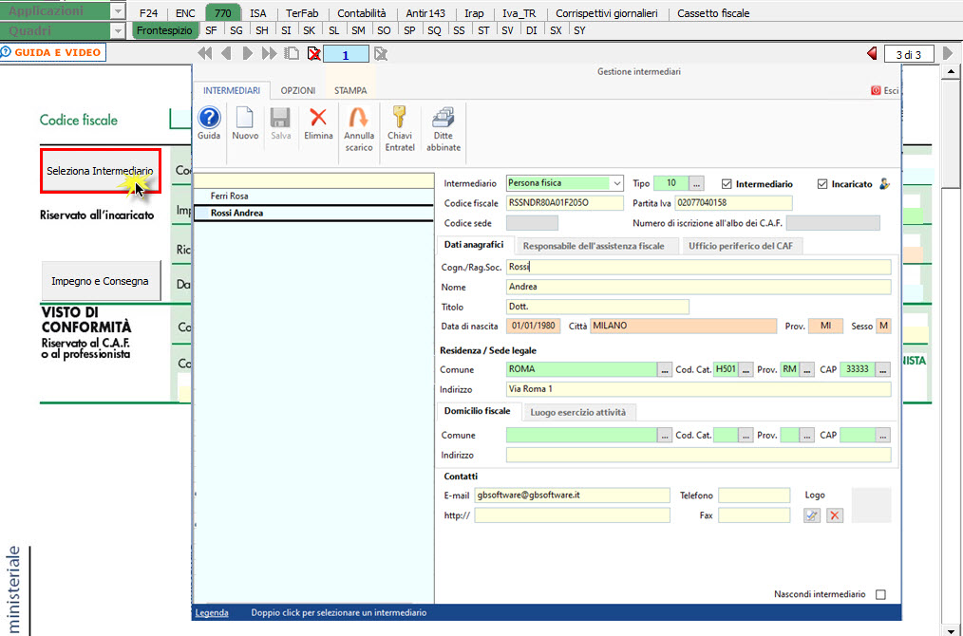This screenshot has height=636, width=963.
Task: Open the F24 application tab
Action: 148,13
